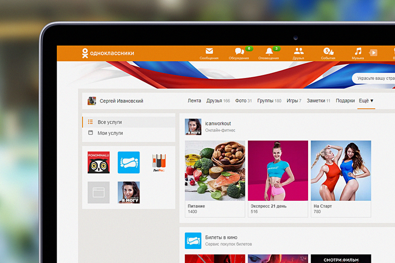This screenshot has height=263, width=395.
Task: Click the Экспресс 21 день caption text
Action: click(x=269, y=206)
